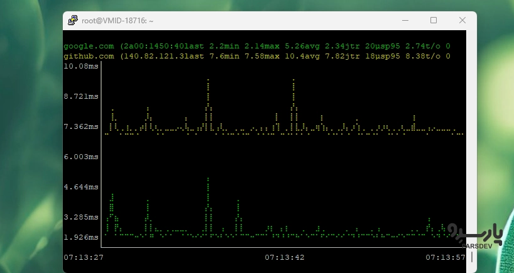
Task: Click the 8.721ms y-axis label
Action: tap(81, 96)
